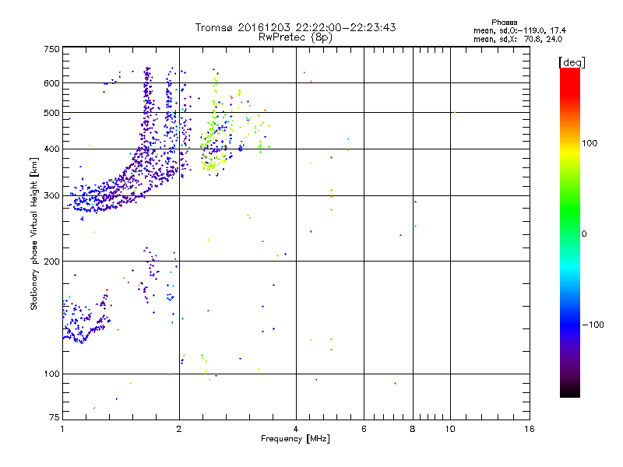Click the colorbar at the -100 blue level

570,325
